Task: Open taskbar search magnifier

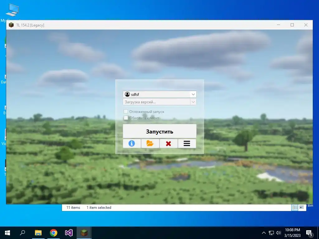Action: pos(22,233)
